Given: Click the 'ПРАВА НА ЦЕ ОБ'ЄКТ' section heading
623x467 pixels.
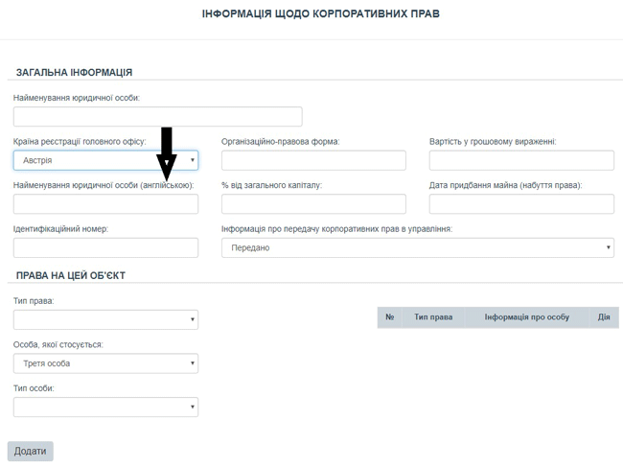Looking at the screenshot, I should tap(71, 276).
